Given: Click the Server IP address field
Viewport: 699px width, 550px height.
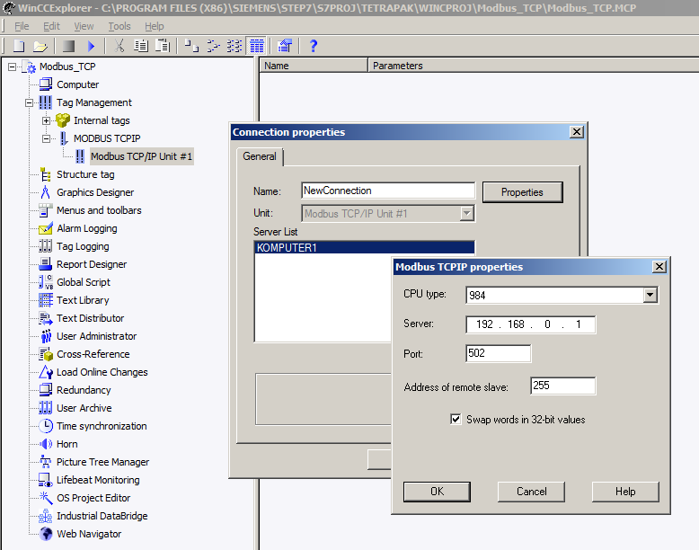Looking at the screenshot, I should pyautogui.click(x=530, y=324).
